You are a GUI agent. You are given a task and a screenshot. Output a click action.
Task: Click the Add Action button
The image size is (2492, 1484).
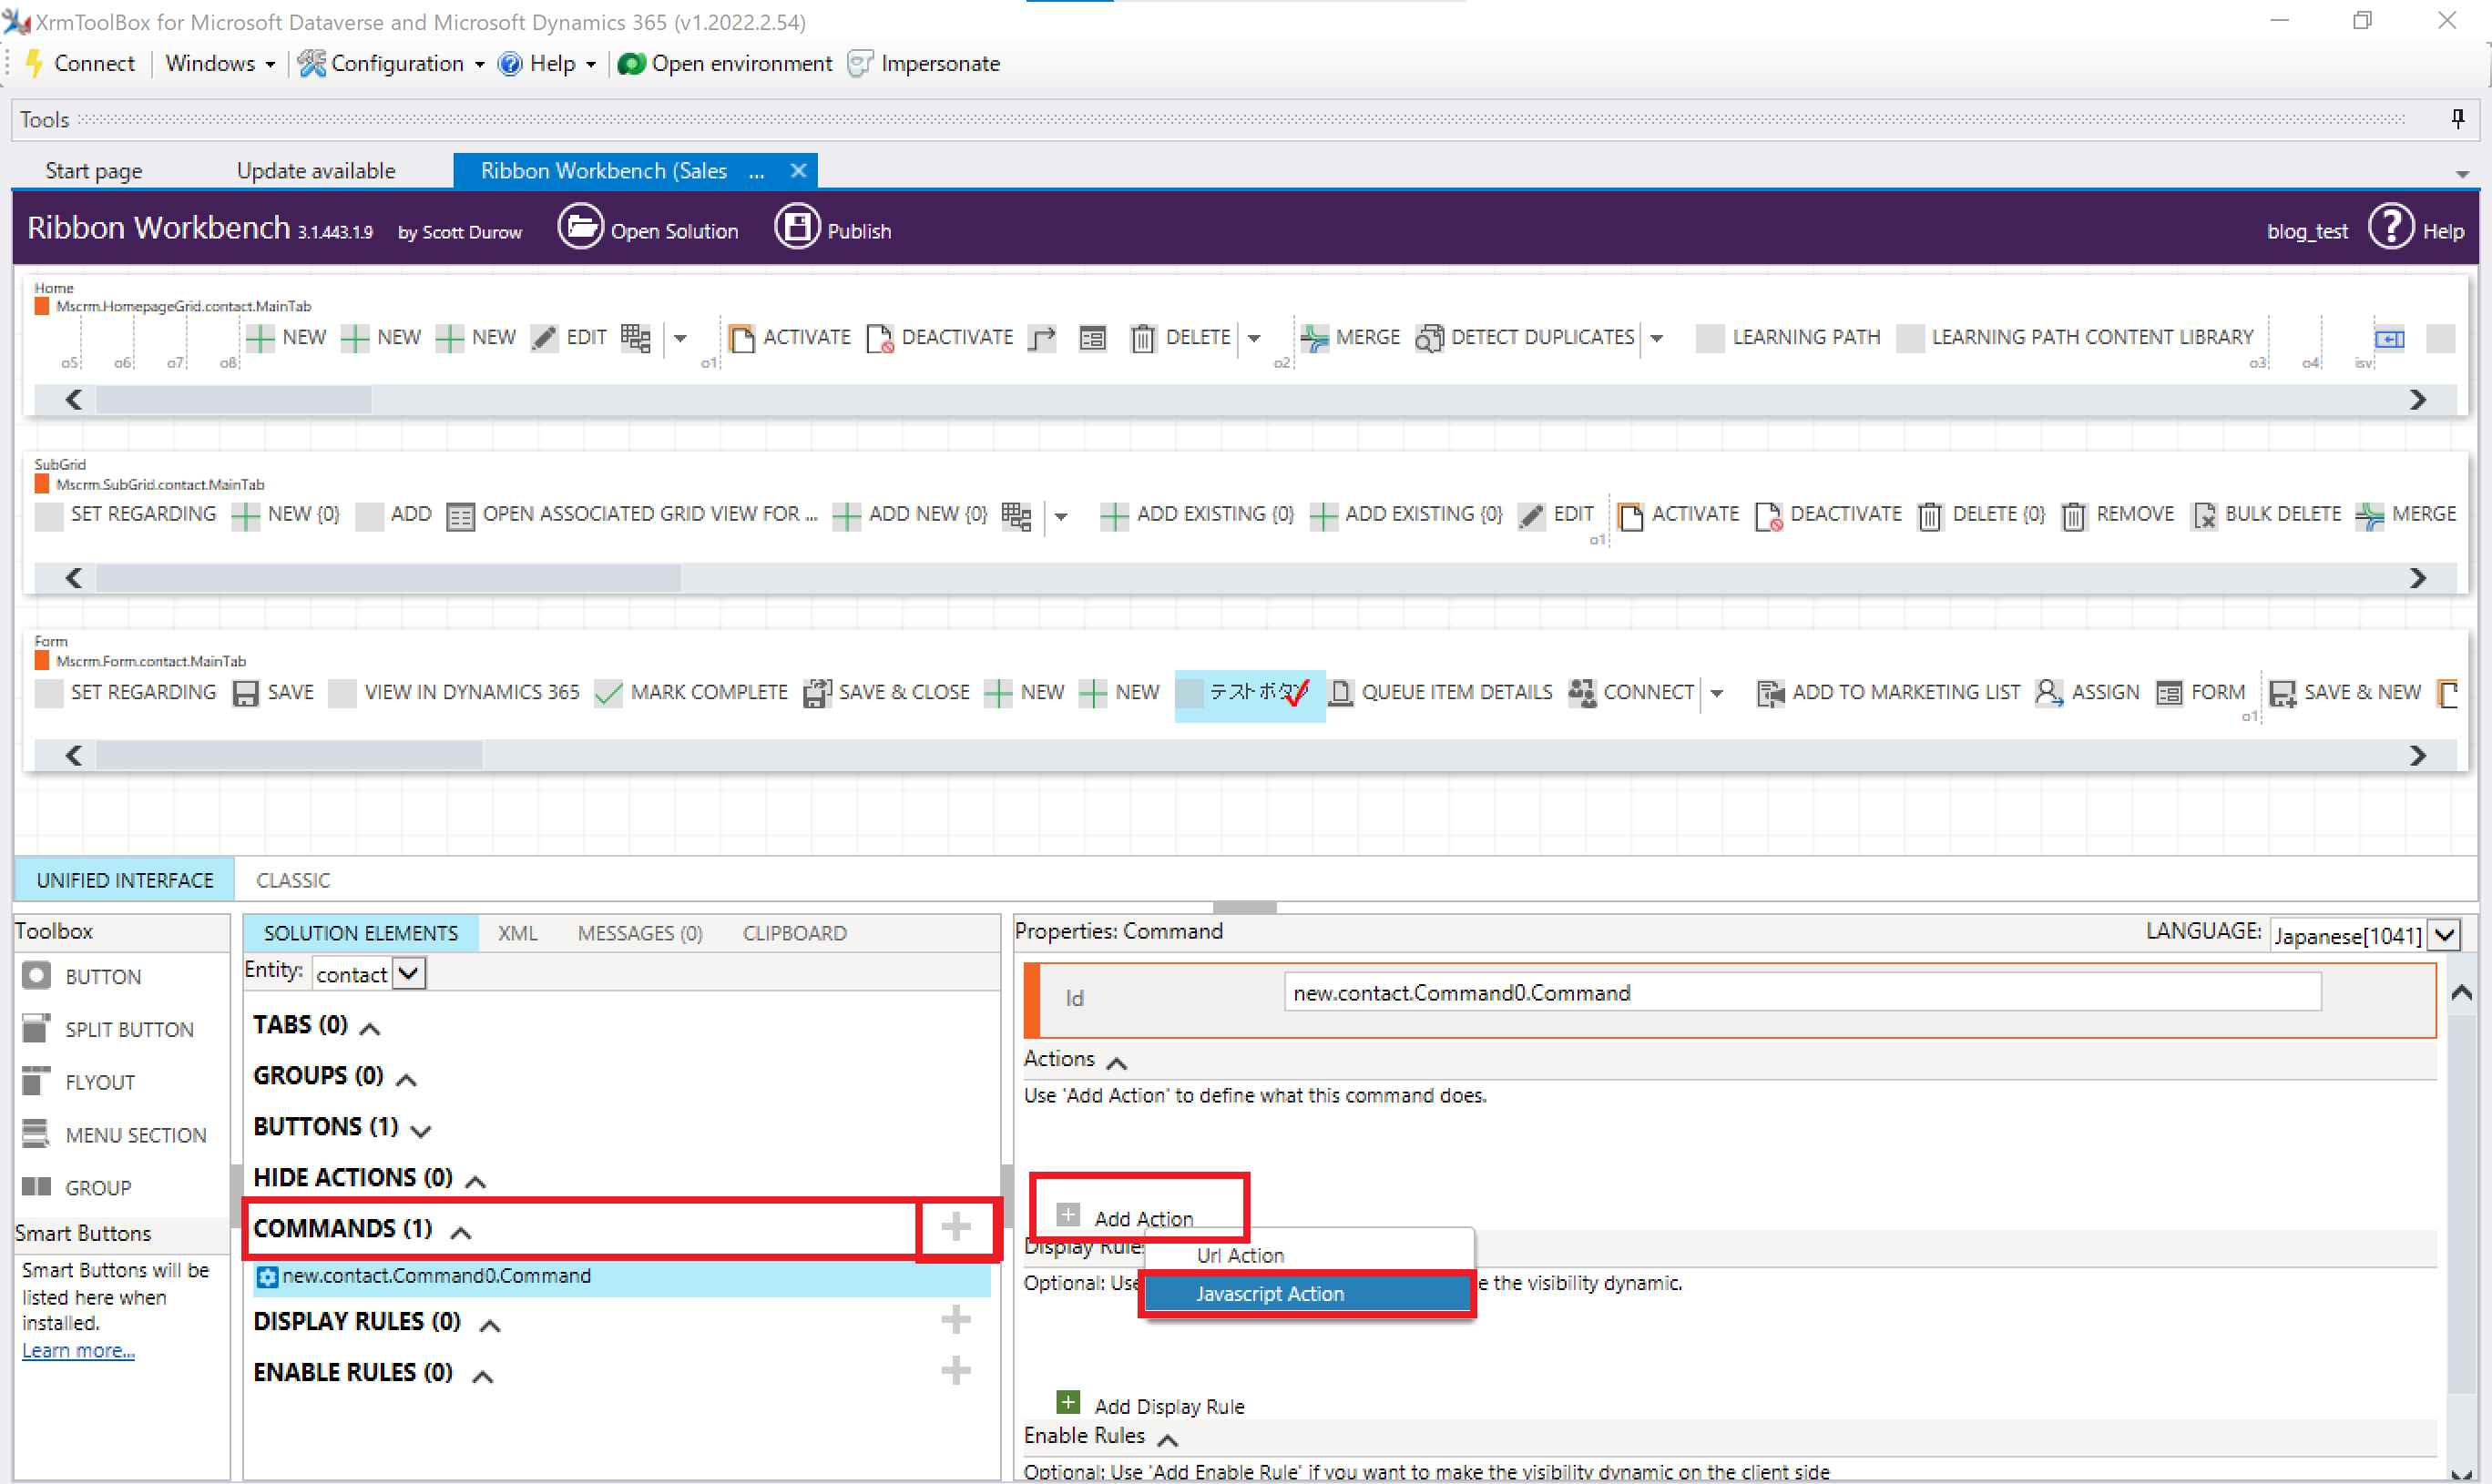click(x=1126, y=1218)
